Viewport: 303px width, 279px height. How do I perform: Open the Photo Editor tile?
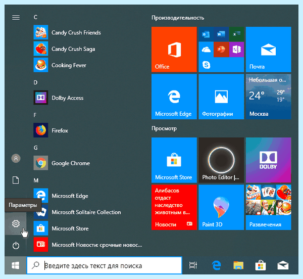[221, 160]
